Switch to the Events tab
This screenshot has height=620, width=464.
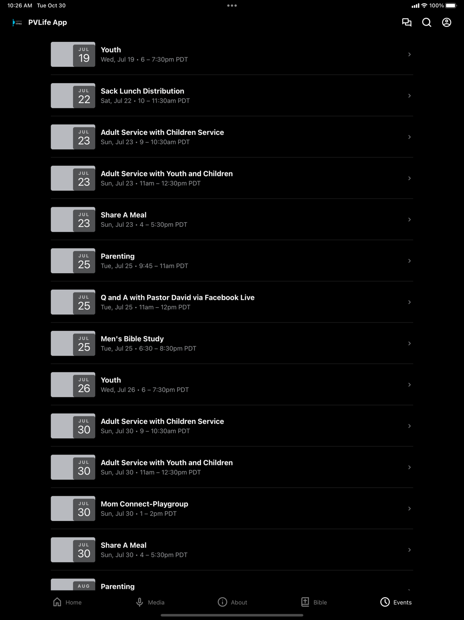click(396, 602)
